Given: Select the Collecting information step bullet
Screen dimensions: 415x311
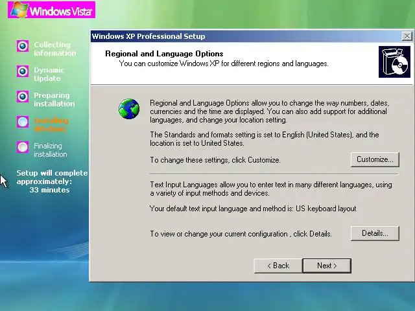Looking at the screenshot, I should coord(23,46).
